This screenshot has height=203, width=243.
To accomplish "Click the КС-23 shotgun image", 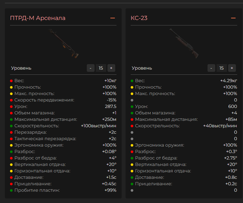I will tap(184, 43).
